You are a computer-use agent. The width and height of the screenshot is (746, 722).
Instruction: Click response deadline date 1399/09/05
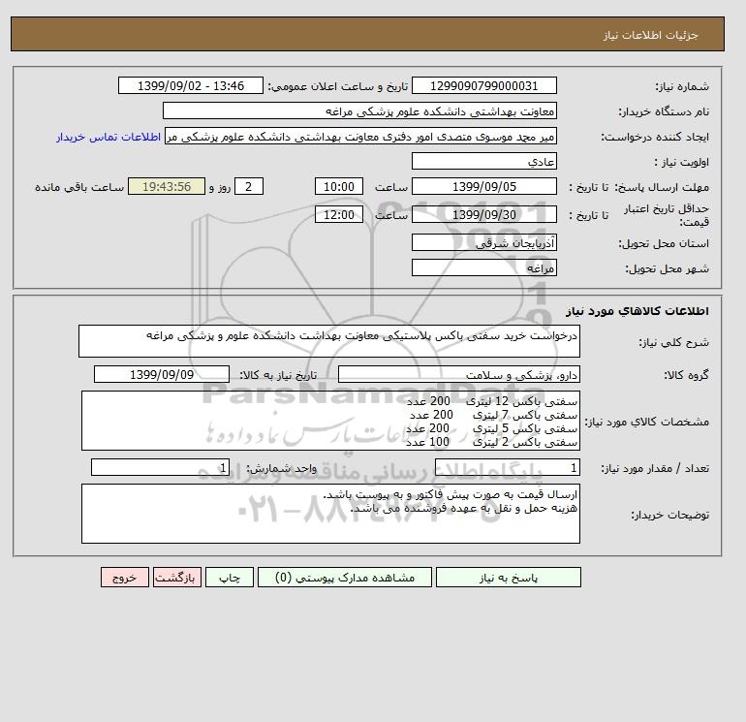coord(483,187)
